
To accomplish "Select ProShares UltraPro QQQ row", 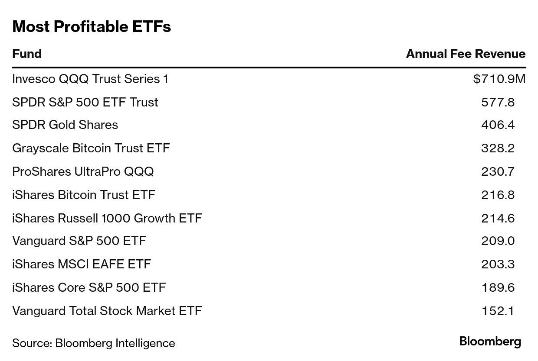I will pos(83,172).
